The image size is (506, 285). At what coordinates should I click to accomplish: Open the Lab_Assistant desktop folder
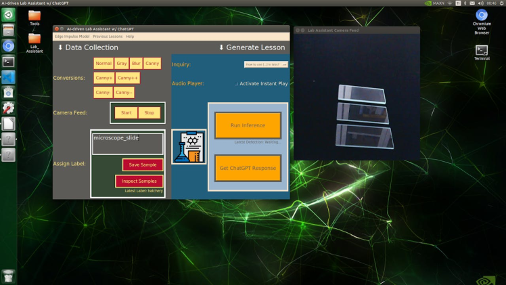coord(34,43)
